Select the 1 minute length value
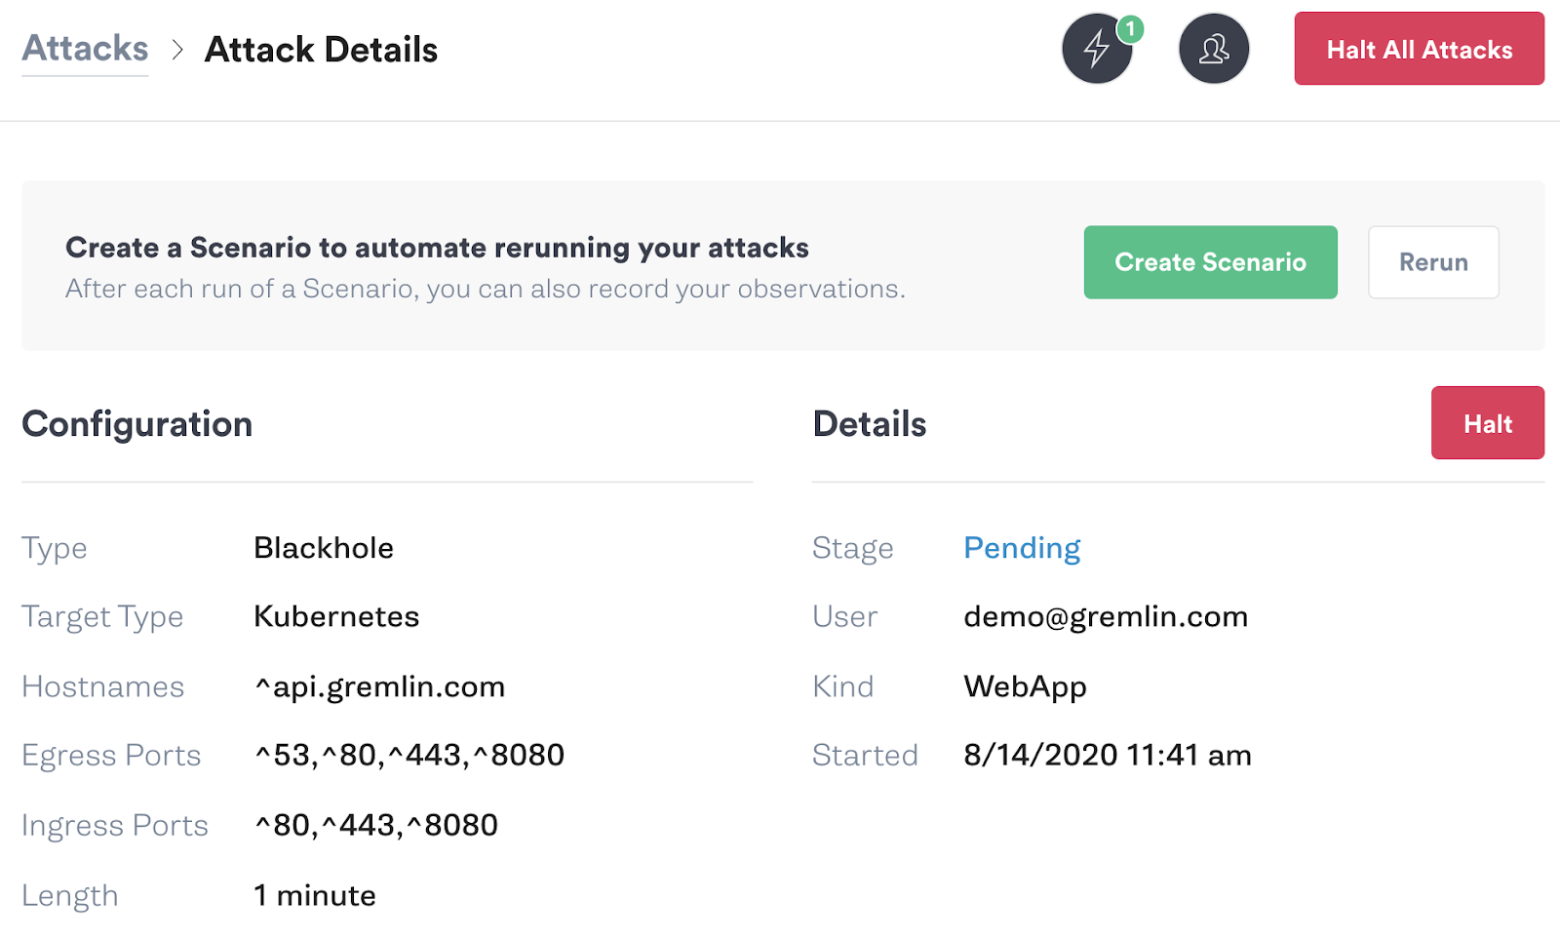The width and height of the screenshot is (1560, 939). (315, 895)
